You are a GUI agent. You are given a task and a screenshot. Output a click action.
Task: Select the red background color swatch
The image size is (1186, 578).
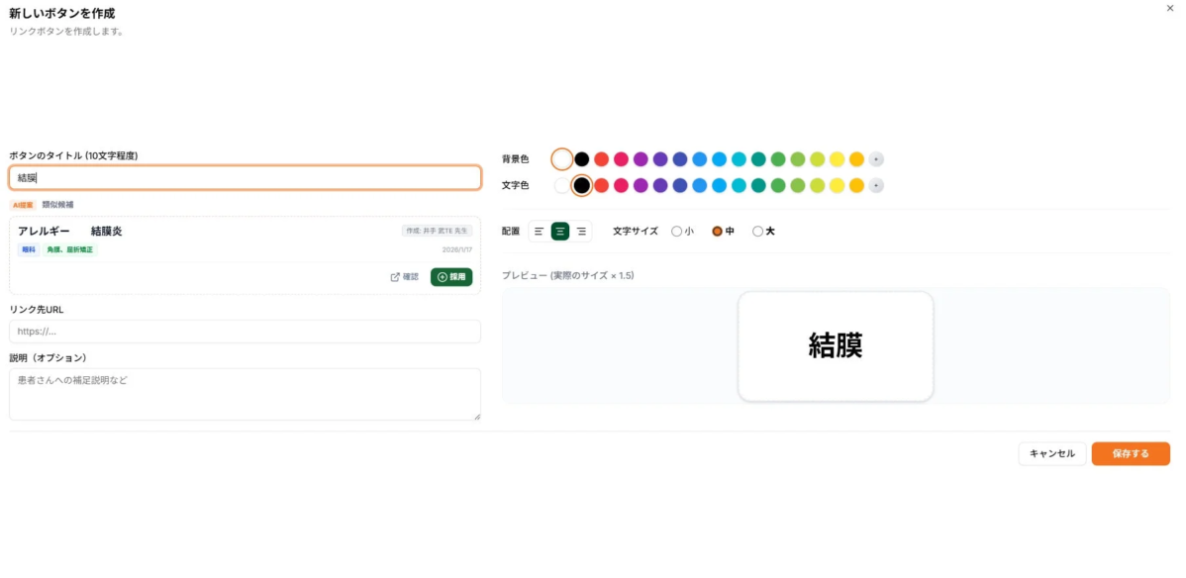602,158
